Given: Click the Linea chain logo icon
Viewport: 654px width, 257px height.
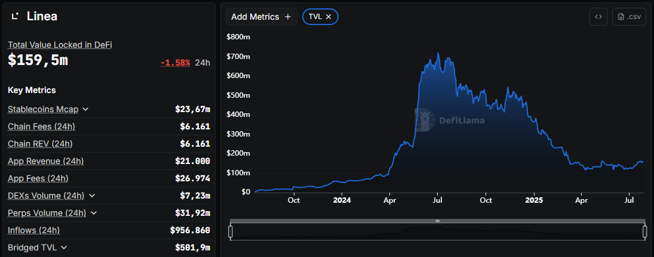Looking at the screenshot, I should tap(15, 16).
